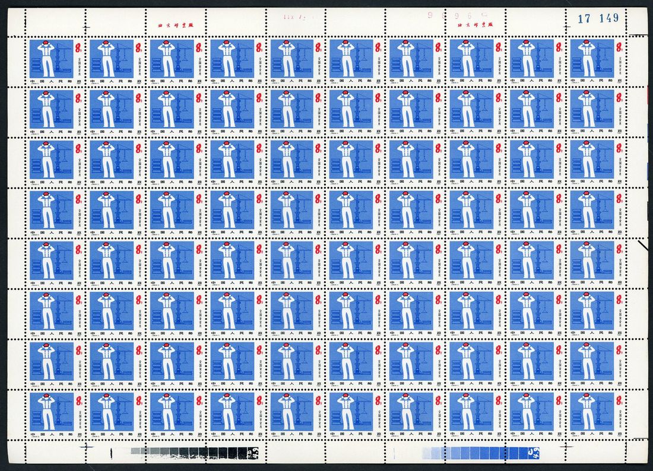Click the registration cross in top-right margin
Image resolution: width=653 pixels, height=471 pixels.
pos(566,27)
